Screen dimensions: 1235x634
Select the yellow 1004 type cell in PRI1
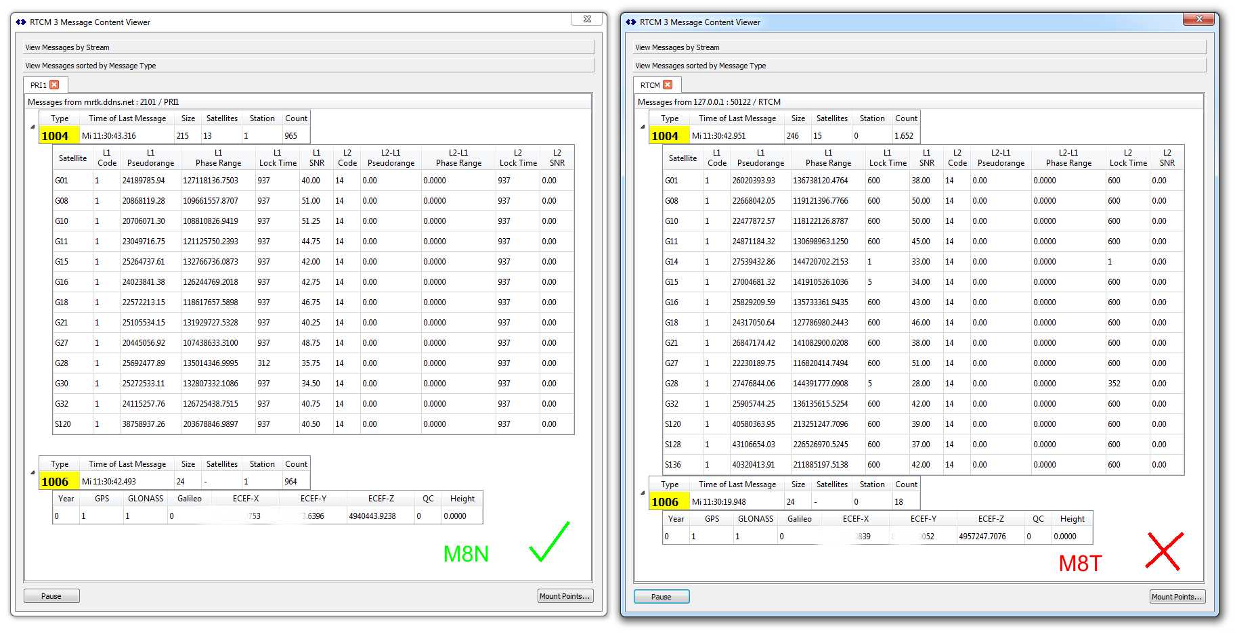point(55,136)
